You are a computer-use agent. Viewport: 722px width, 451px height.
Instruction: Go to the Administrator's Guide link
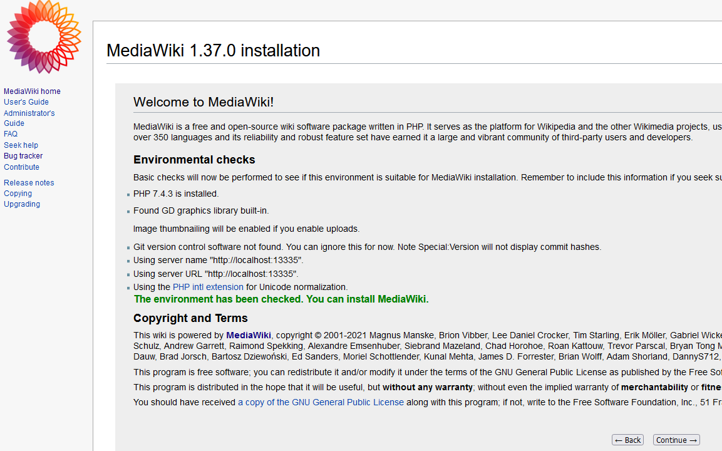coord(29,118)
